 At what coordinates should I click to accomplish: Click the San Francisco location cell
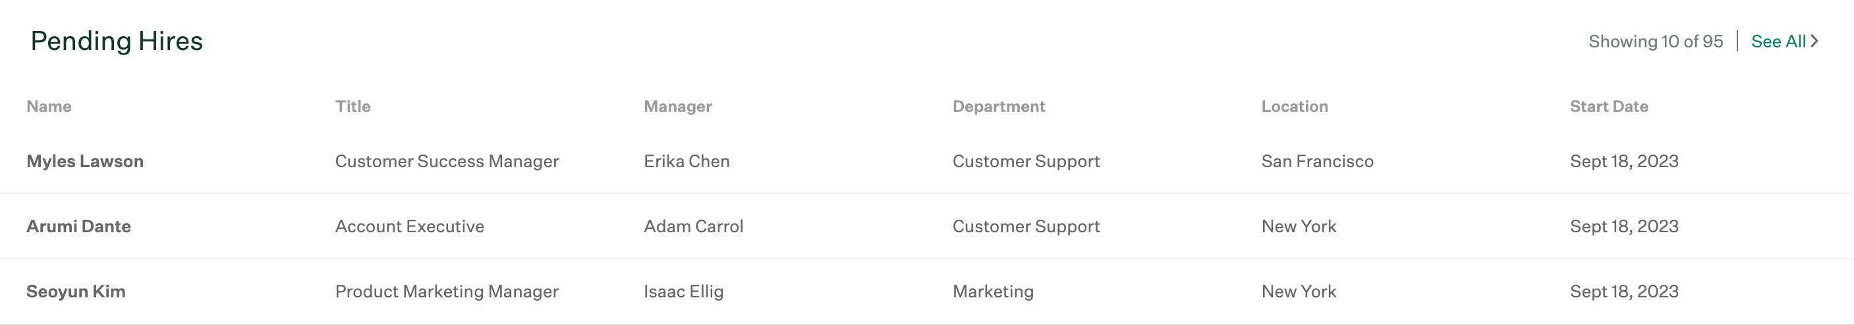pyautogui.click(x=1317, y=161)
